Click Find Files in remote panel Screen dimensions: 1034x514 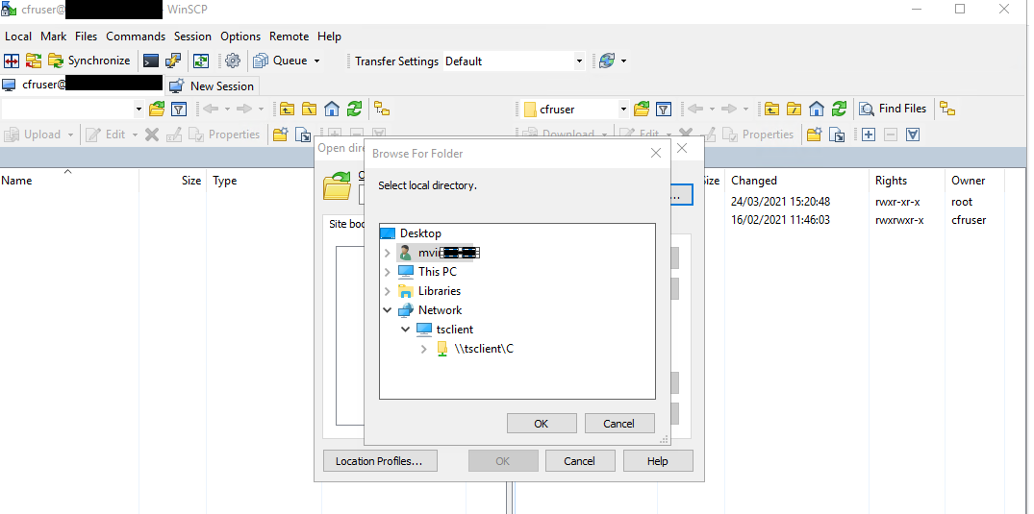tap(893, 109)
